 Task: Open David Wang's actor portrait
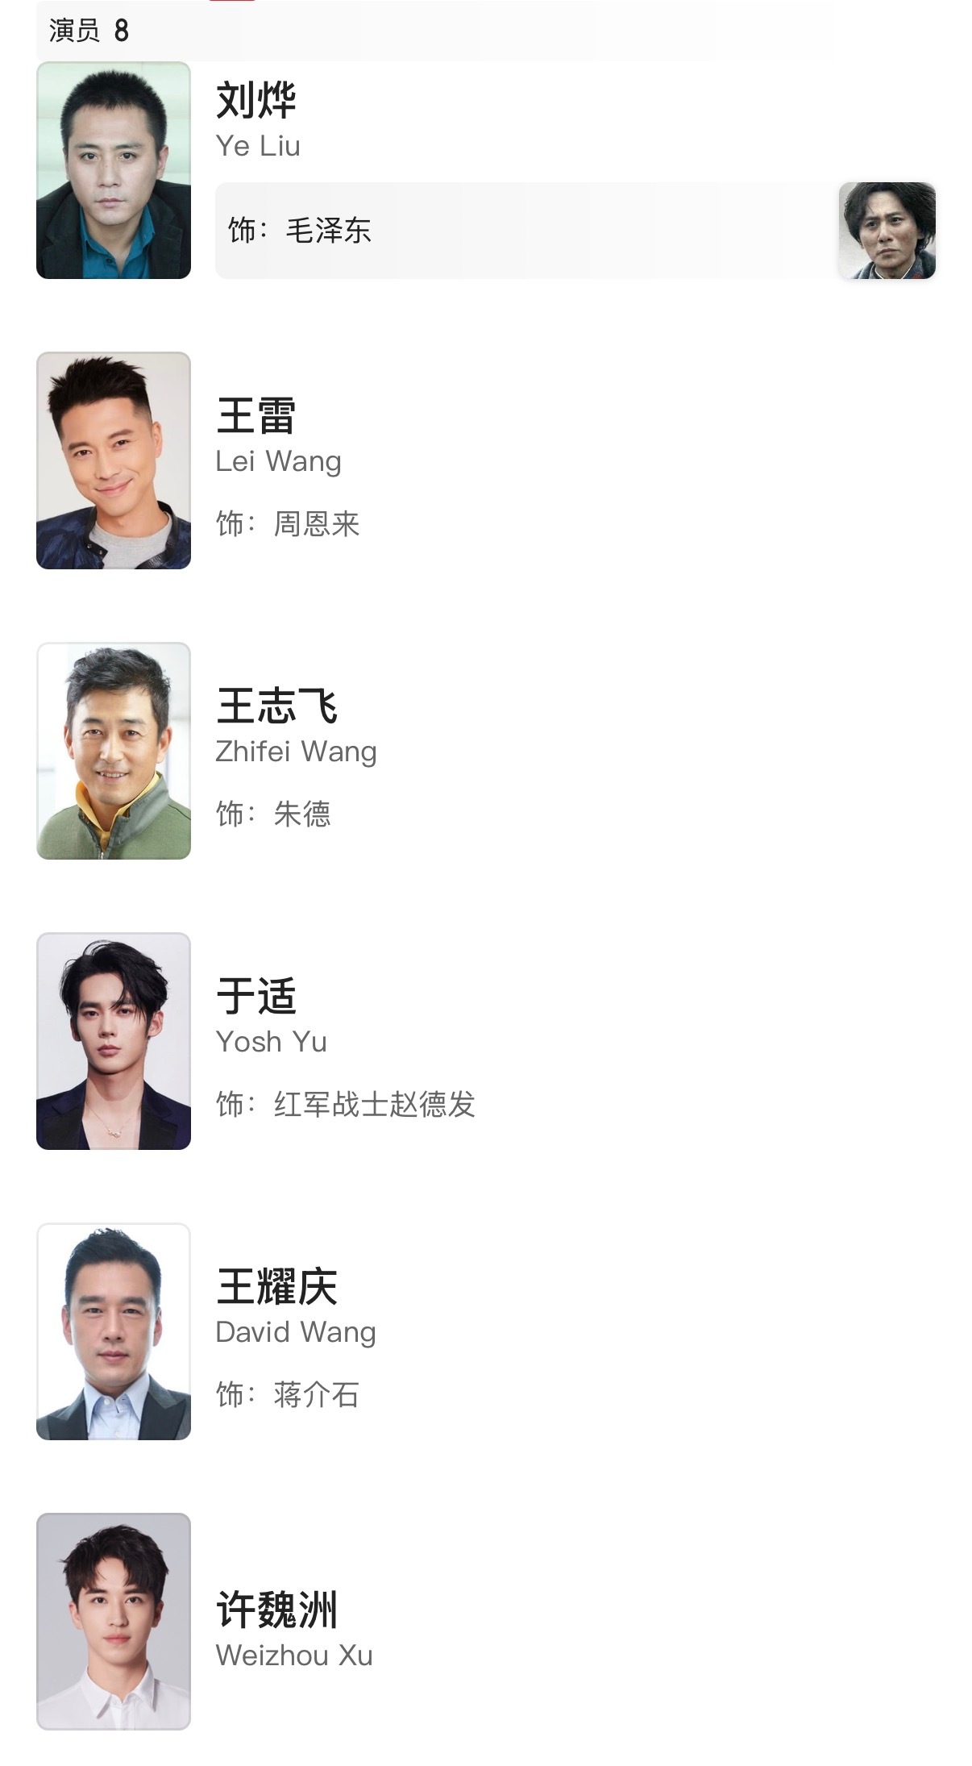[114, 1331]
